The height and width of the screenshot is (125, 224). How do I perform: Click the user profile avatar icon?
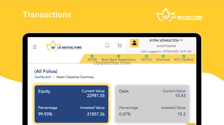pos(134,43)
